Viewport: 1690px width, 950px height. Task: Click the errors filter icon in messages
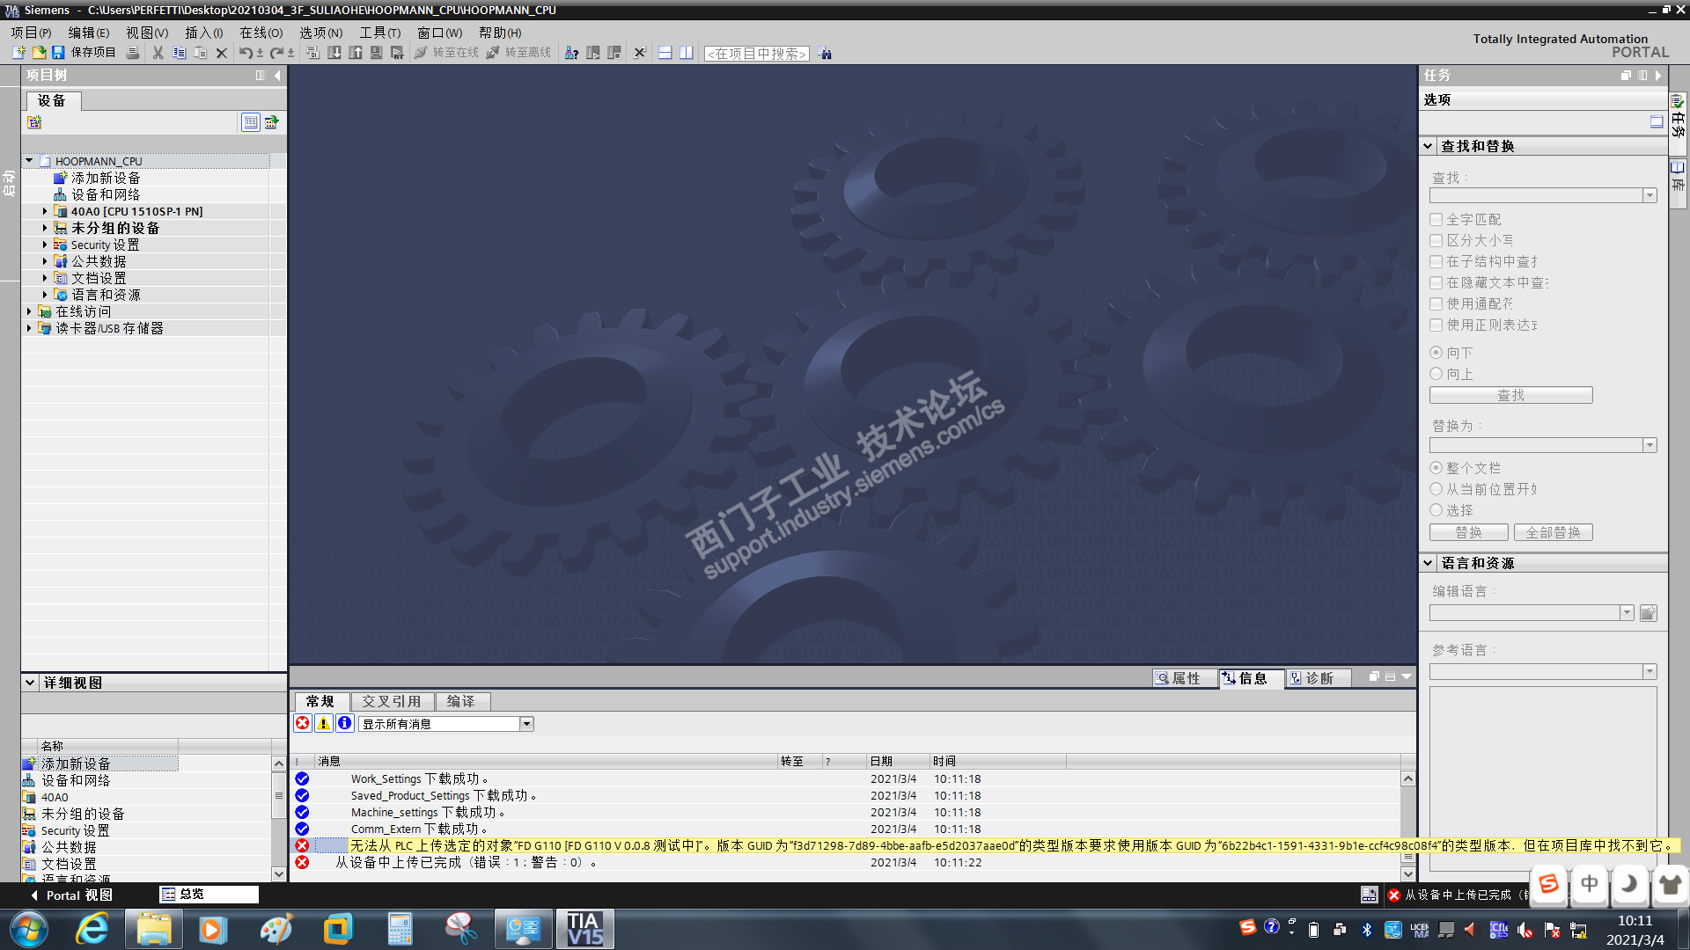coord(303,723)
